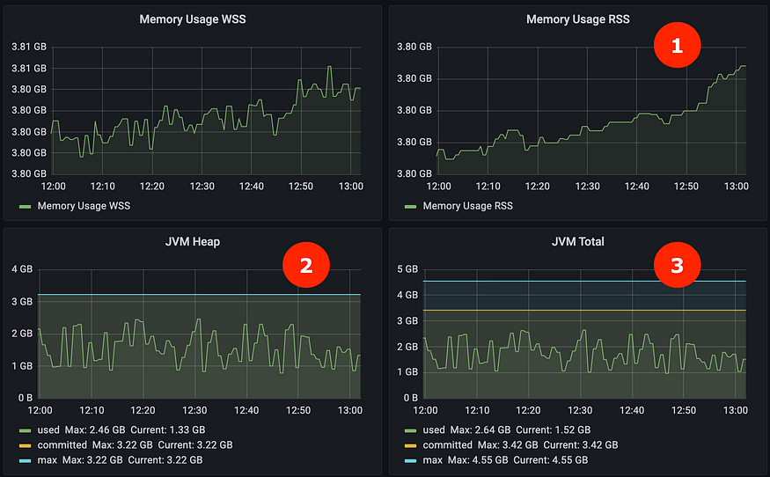Click 'Current: 1.52 GB' in JVM Total legend

click(554, 429)
